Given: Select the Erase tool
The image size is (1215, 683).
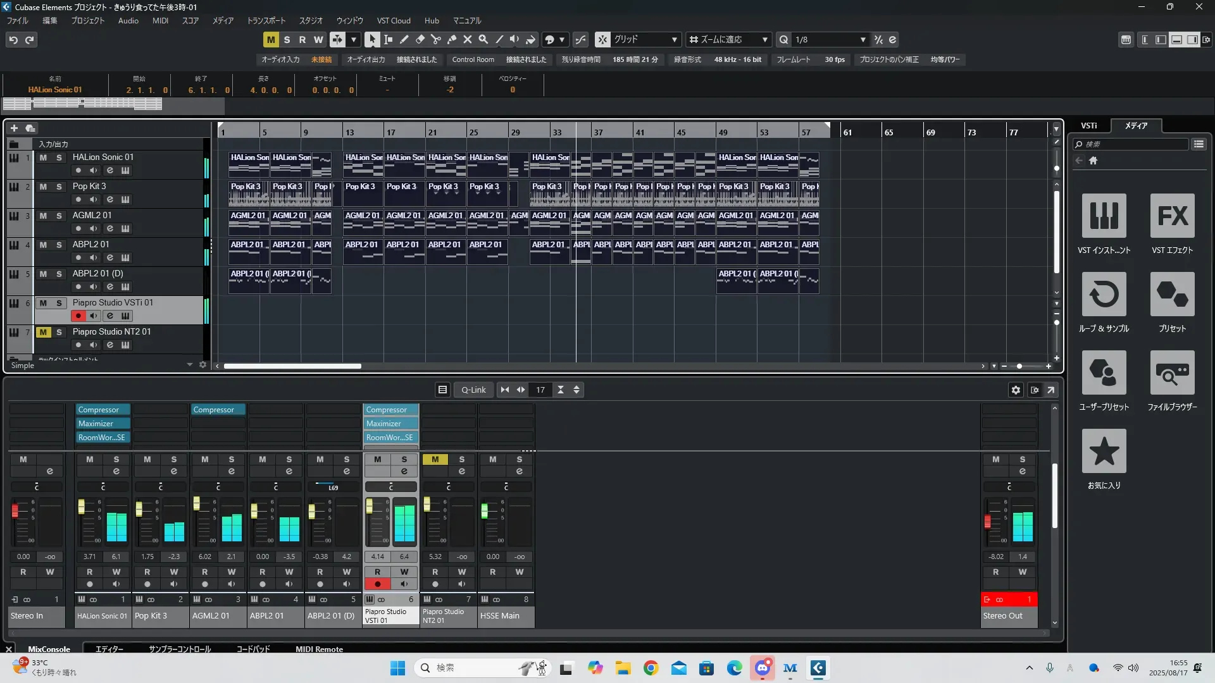Looking at the screenshot, I should click(x=420, y=39).
